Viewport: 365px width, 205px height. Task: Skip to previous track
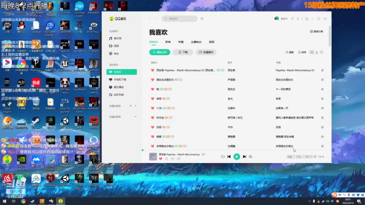(x=229, y=157)
